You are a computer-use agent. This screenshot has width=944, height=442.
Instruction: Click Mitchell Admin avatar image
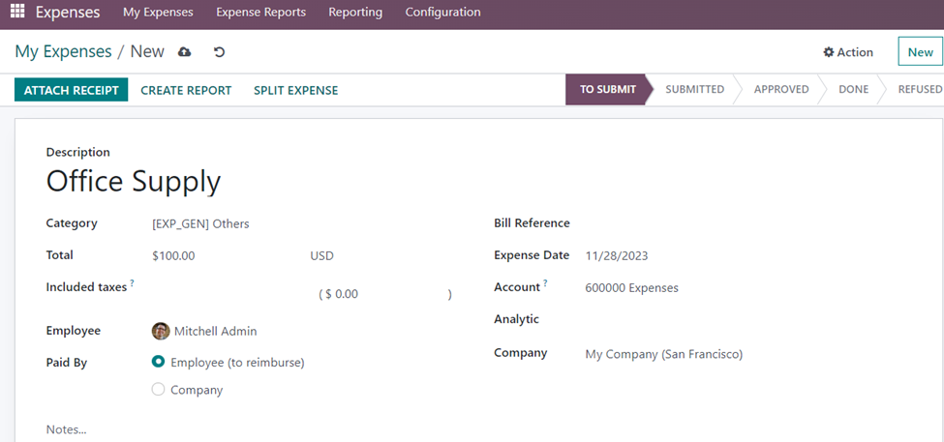161,331
